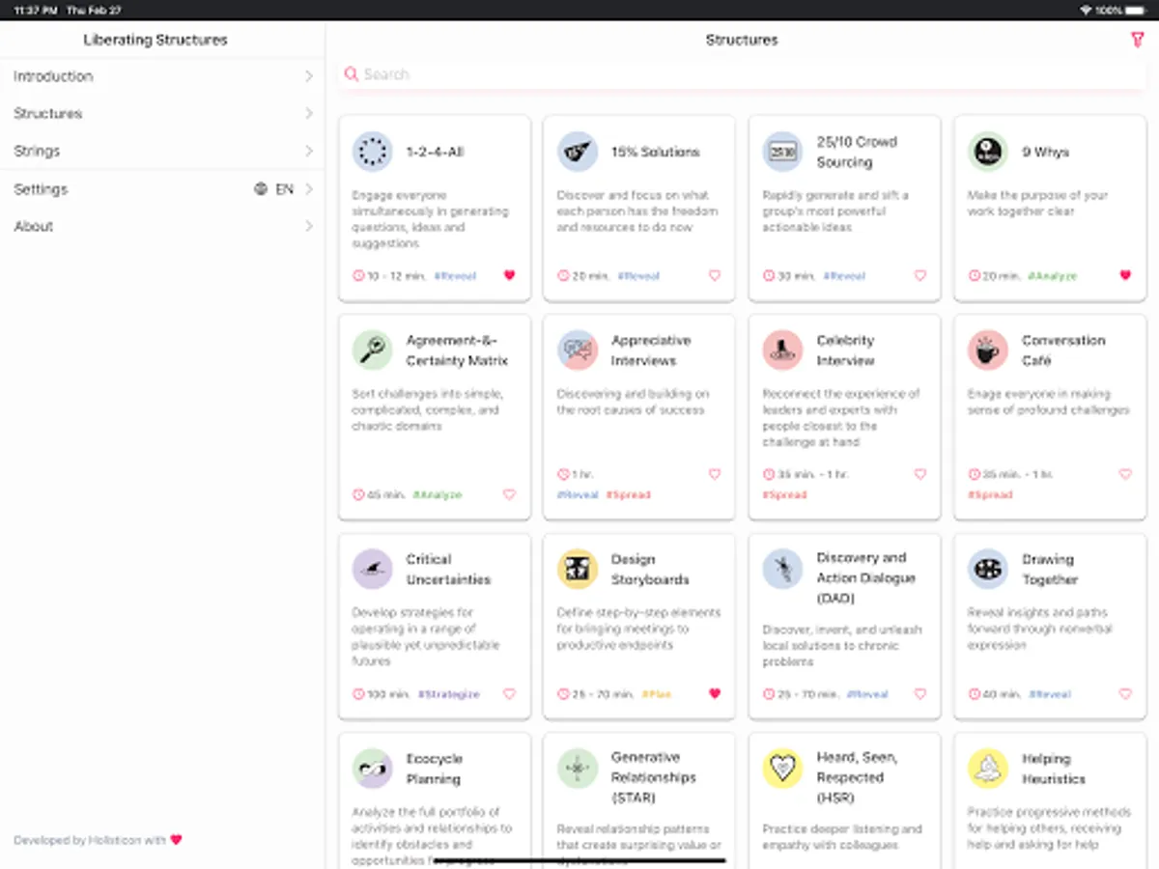
Task: Click the Agreement-&-Certainty Matrix magnifier icon
Action: point(372,350)
